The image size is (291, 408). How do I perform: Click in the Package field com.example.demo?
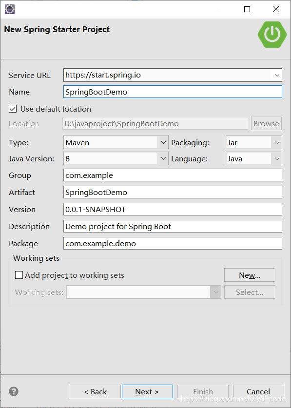173,243
